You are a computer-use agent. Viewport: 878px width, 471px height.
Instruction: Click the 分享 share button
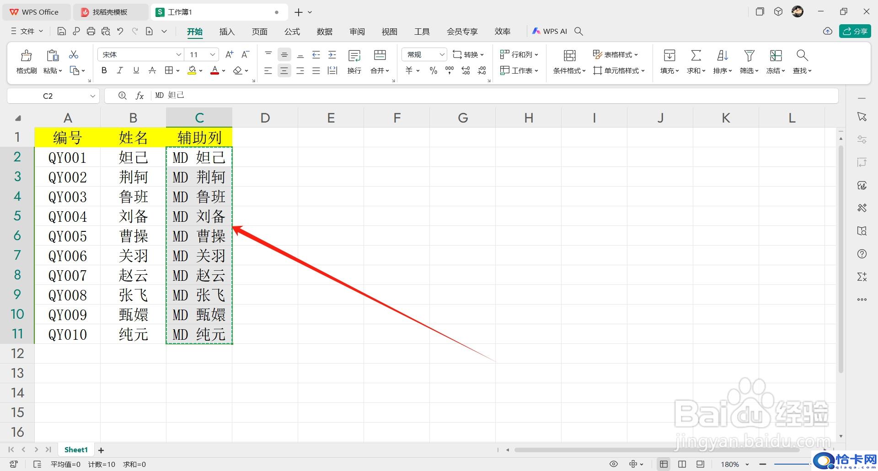tap(855, 31)
